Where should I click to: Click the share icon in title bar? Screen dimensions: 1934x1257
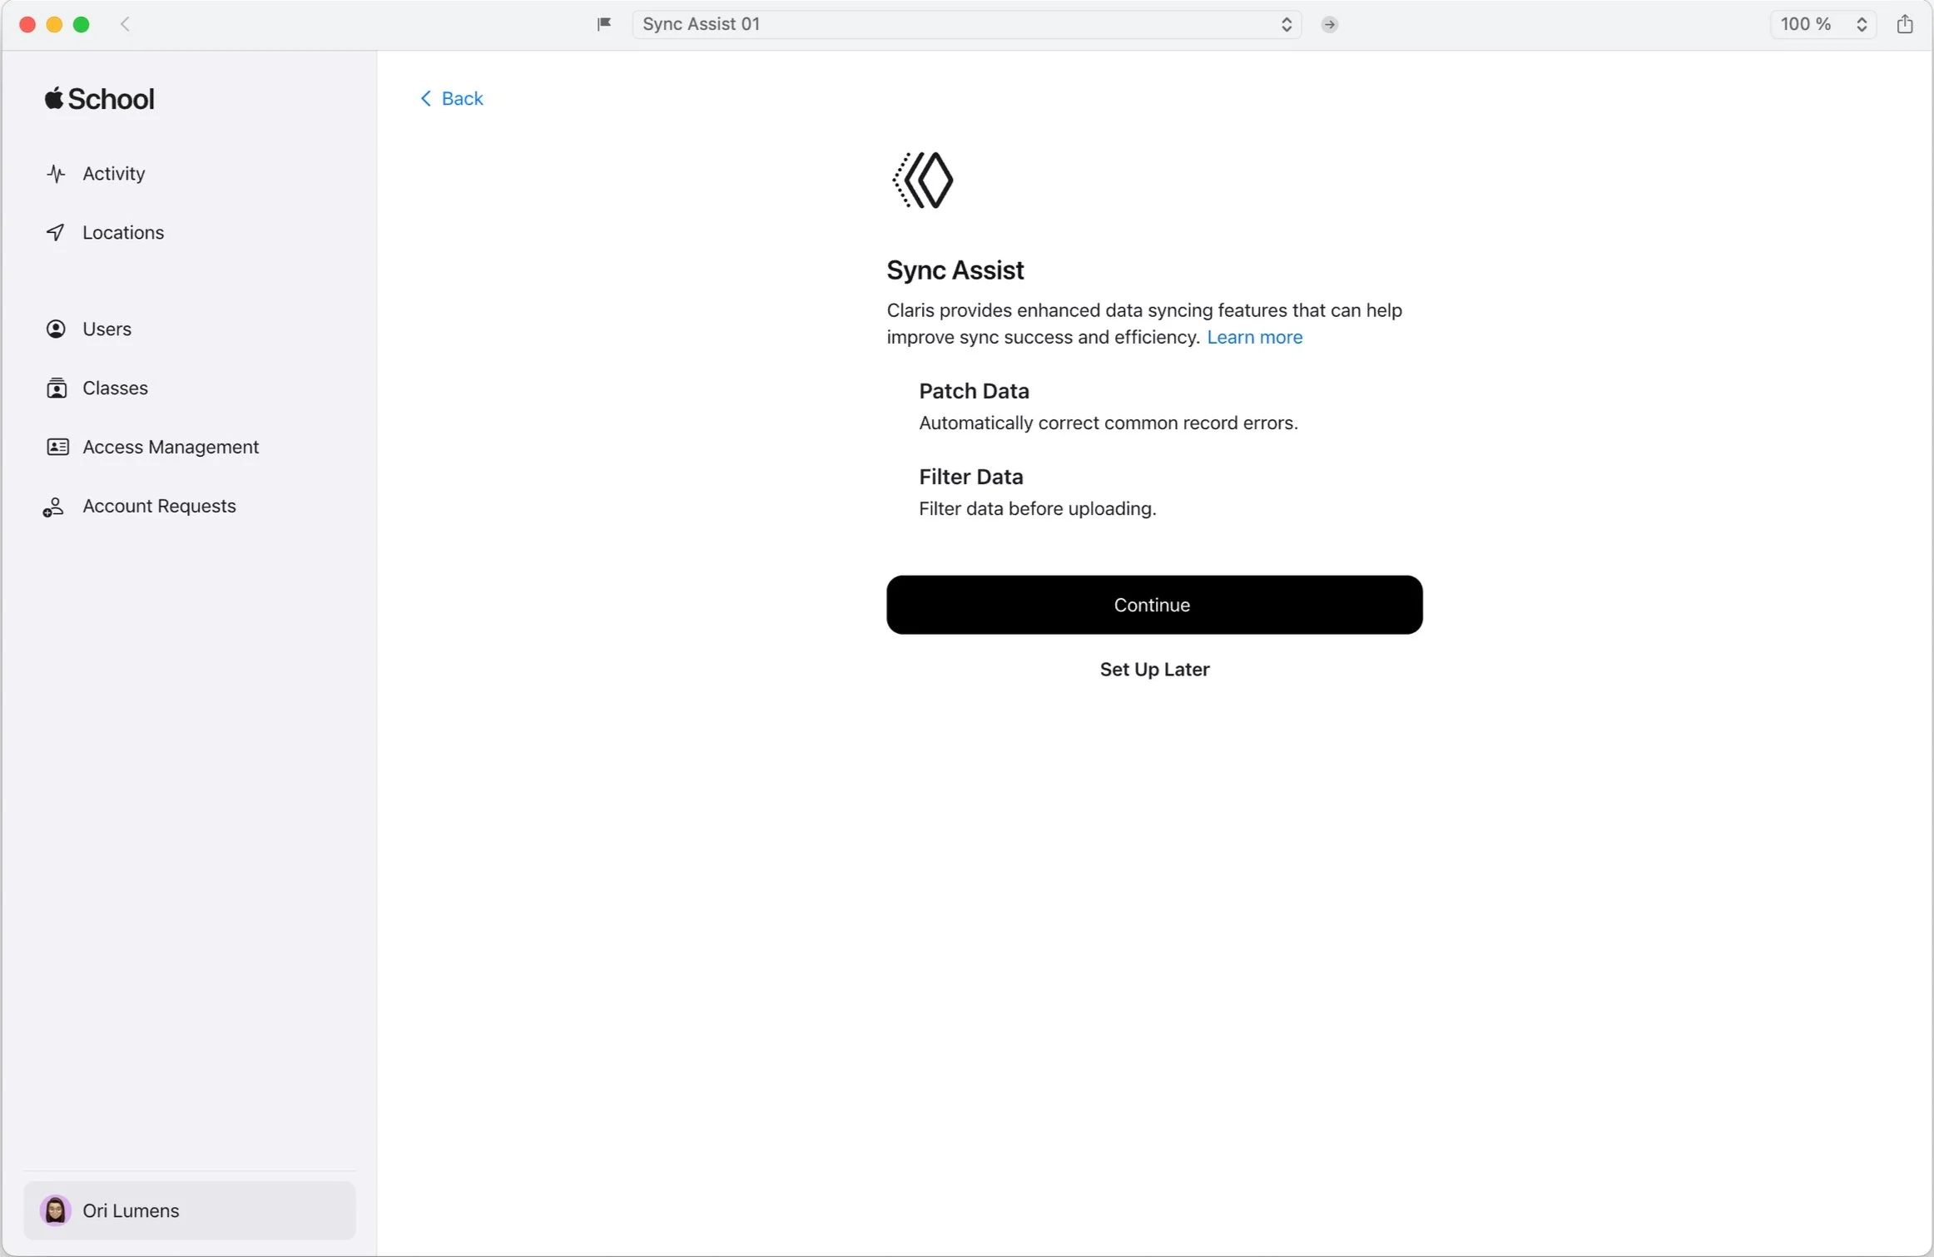click(1904, 24)
